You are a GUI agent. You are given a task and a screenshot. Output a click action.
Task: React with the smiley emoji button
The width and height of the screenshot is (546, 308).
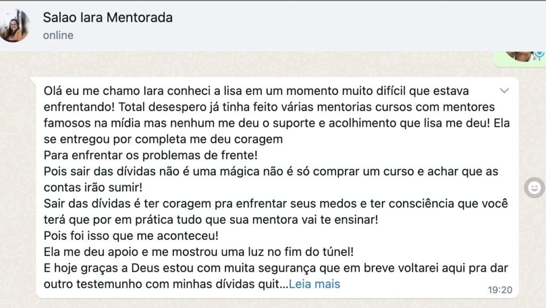[534, 188]
